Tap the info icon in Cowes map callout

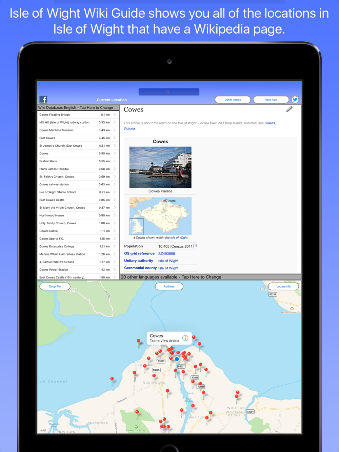185,338
